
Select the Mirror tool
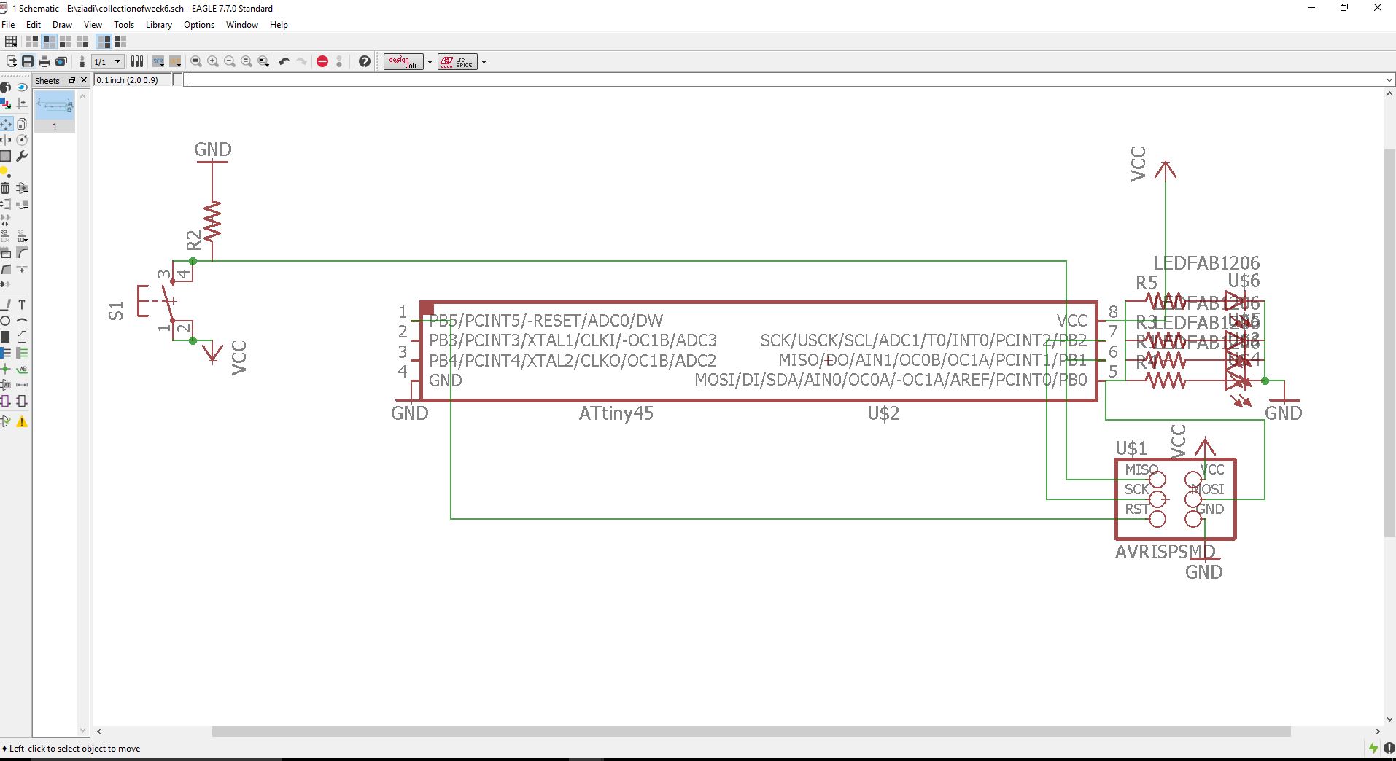tap(6, 140)
